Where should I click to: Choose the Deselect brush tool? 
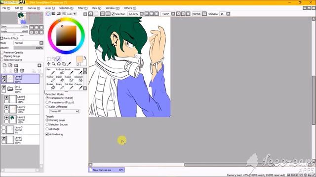[x=78, y=79]
